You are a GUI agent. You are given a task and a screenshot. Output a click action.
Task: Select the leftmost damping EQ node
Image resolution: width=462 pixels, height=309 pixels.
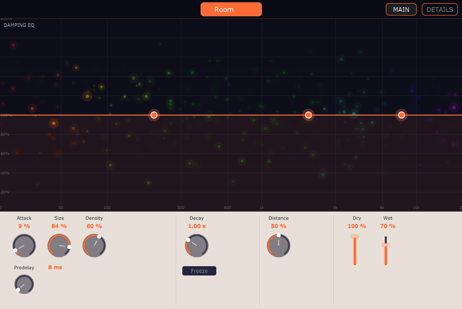[153, 115]
